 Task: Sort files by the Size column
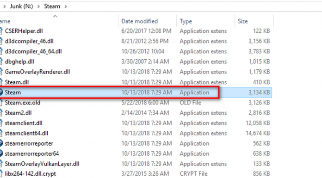pos(243,21)
